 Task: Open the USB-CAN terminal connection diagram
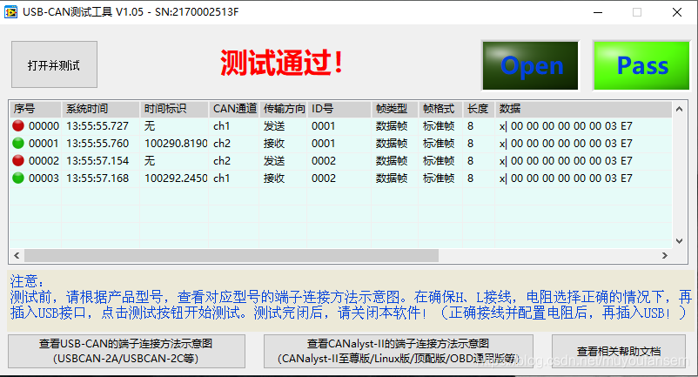(x=126, y=351)
